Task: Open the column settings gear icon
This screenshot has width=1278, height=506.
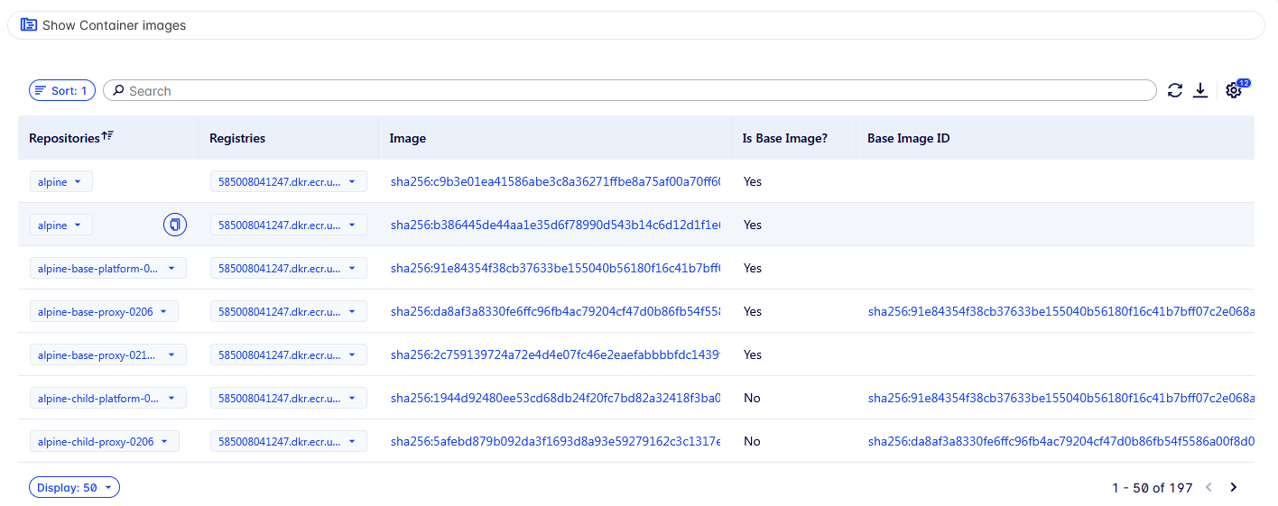Action: click(1234, 90)
